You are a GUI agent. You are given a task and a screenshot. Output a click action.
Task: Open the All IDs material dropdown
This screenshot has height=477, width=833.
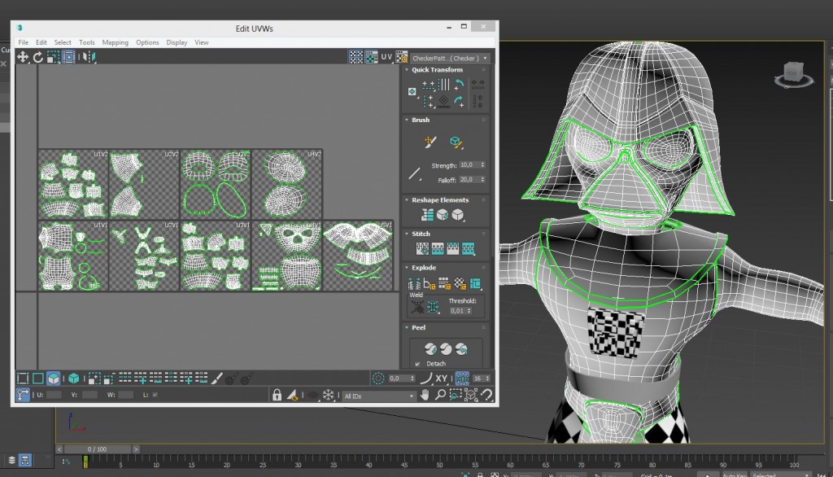(378, 396)
